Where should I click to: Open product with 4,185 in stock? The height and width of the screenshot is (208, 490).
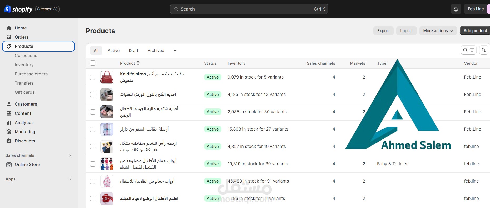148,95
